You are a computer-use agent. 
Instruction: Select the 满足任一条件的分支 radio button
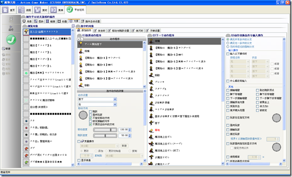(228, 43)
